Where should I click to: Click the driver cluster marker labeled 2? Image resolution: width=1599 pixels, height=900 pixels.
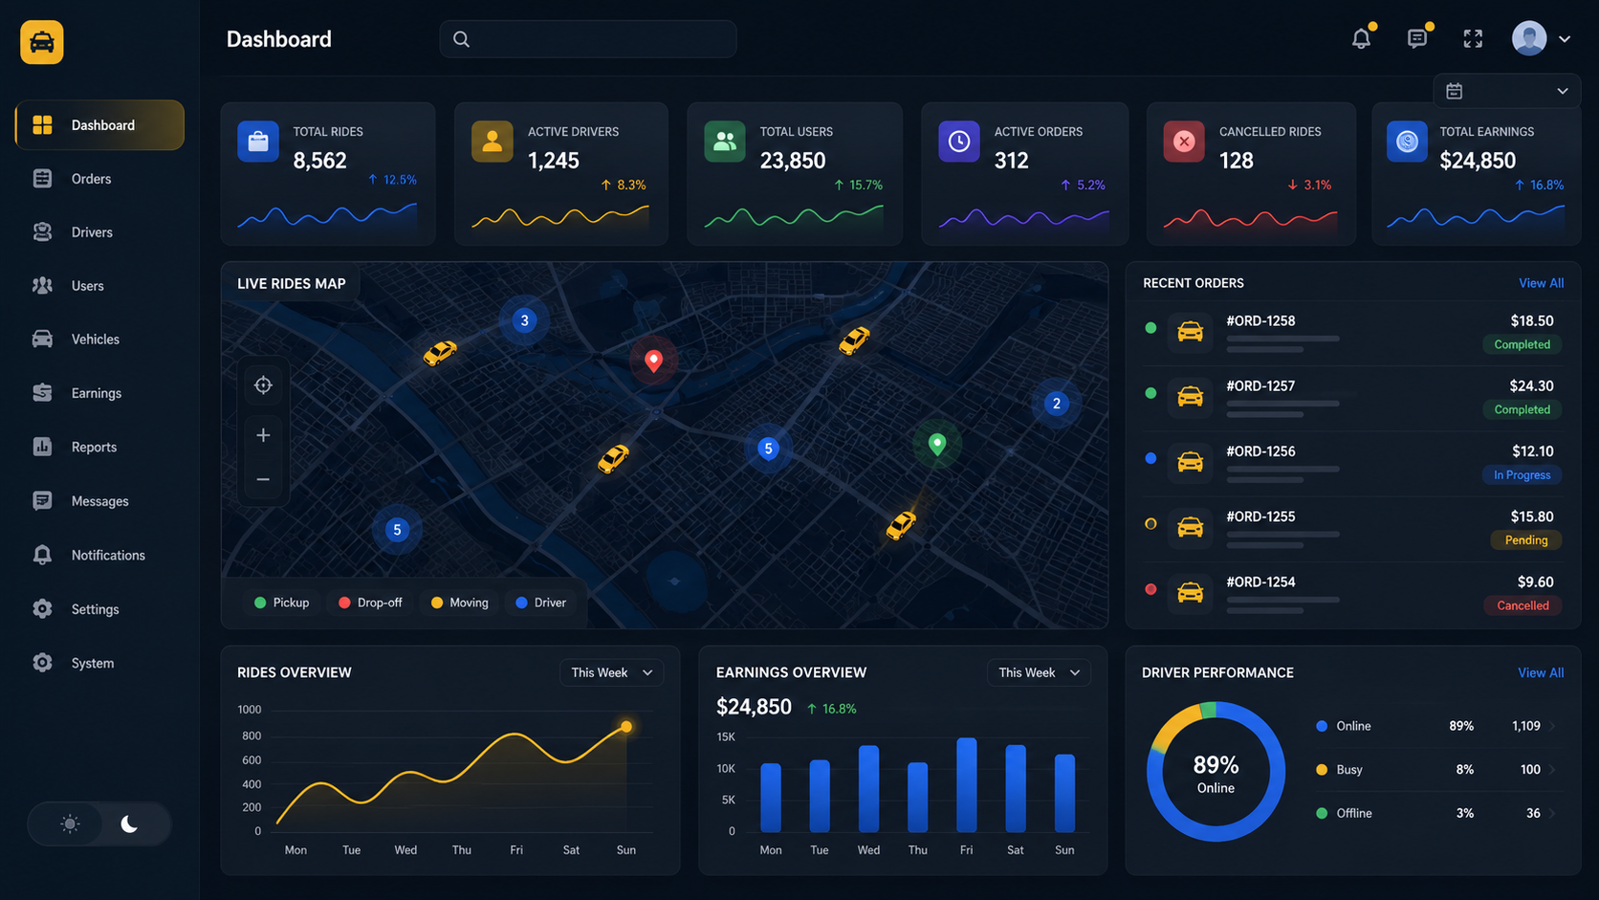[1057, 404]
